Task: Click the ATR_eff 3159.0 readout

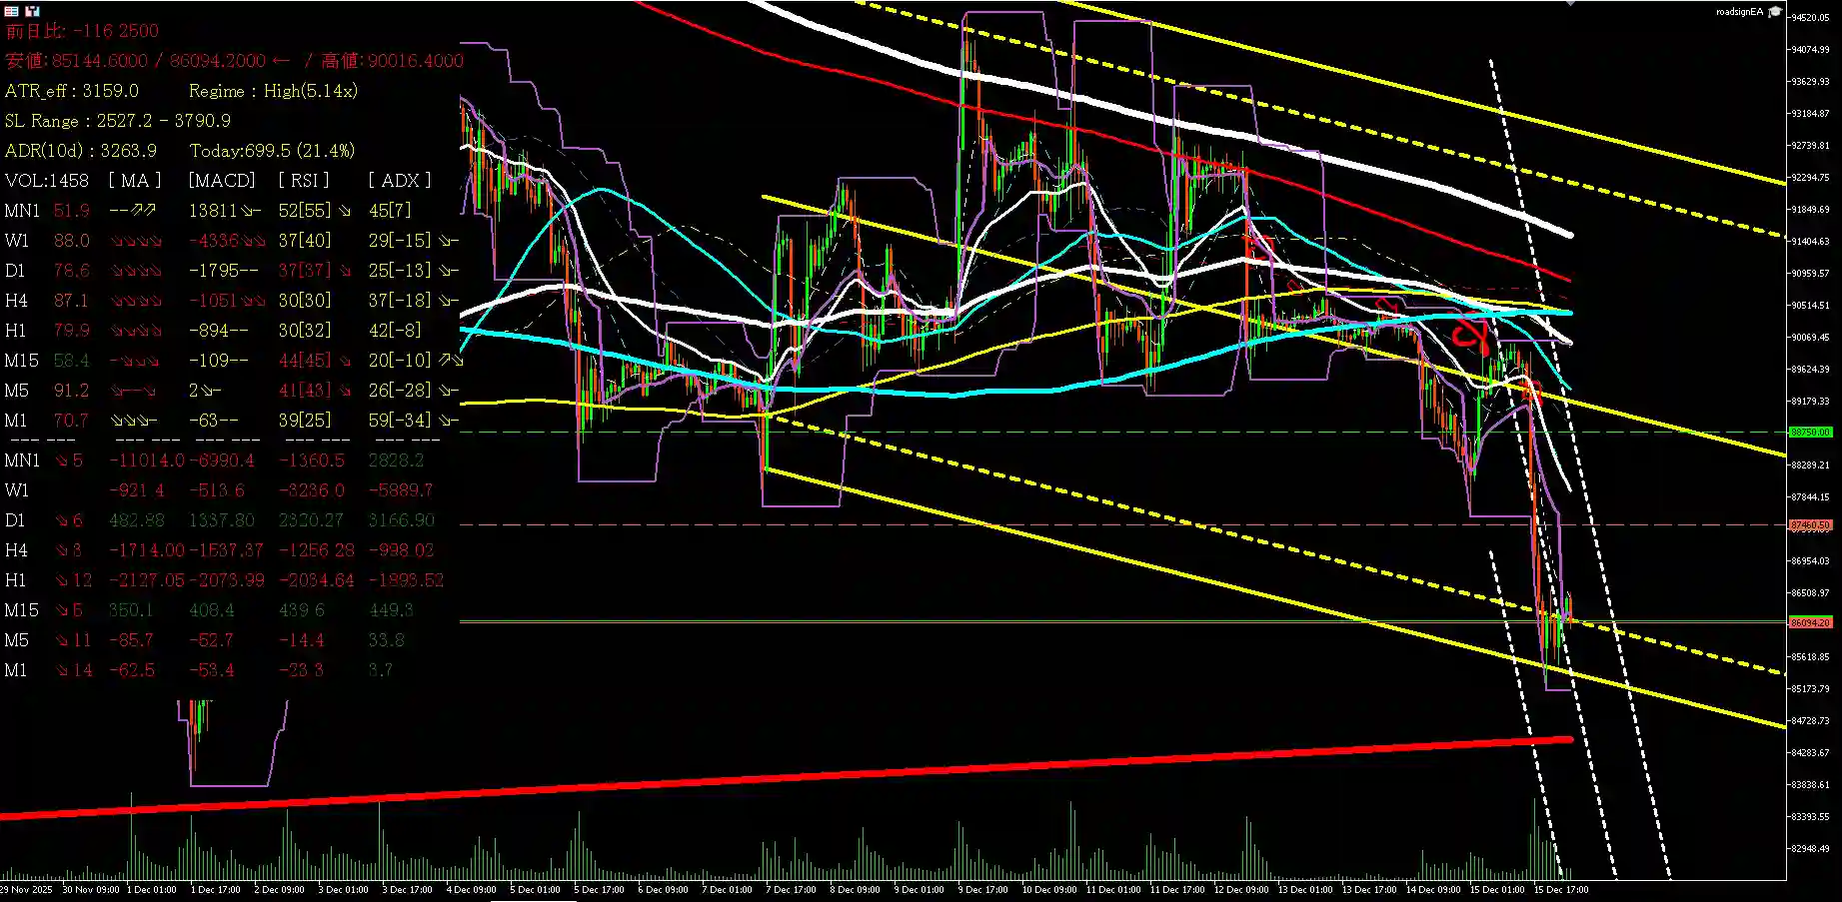Action: pos(72,91)
